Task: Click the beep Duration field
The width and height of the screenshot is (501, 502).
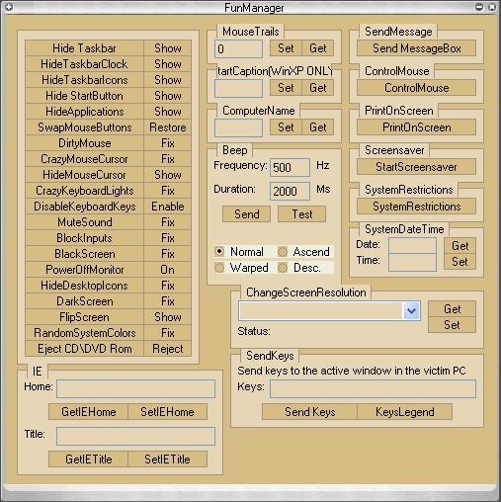Action: pos(290,191)
